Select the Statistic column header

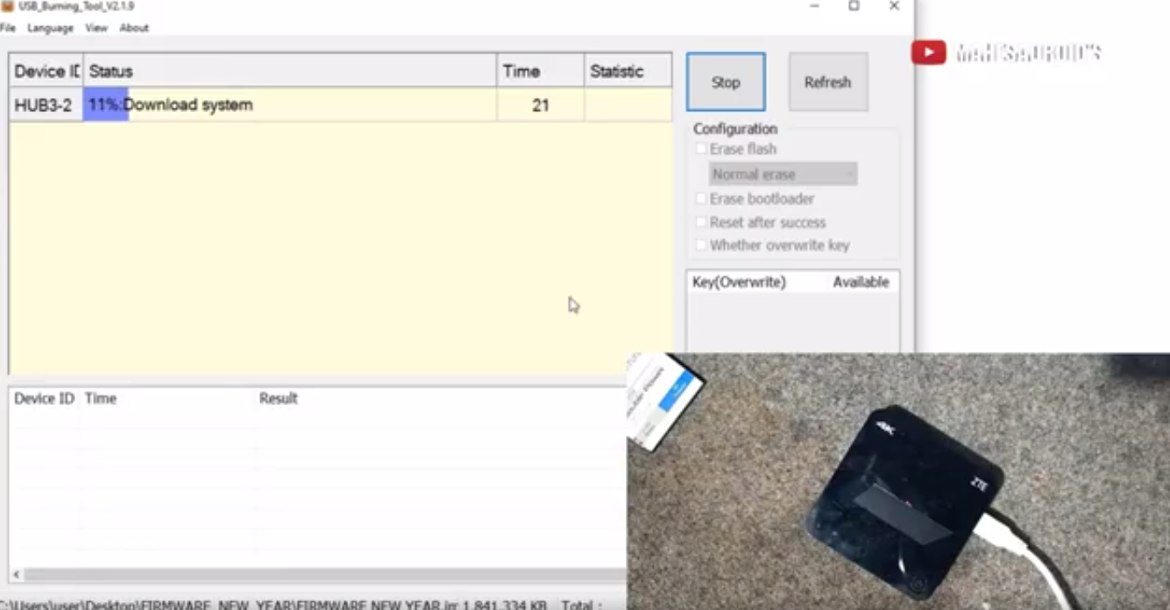click(628, 71)
